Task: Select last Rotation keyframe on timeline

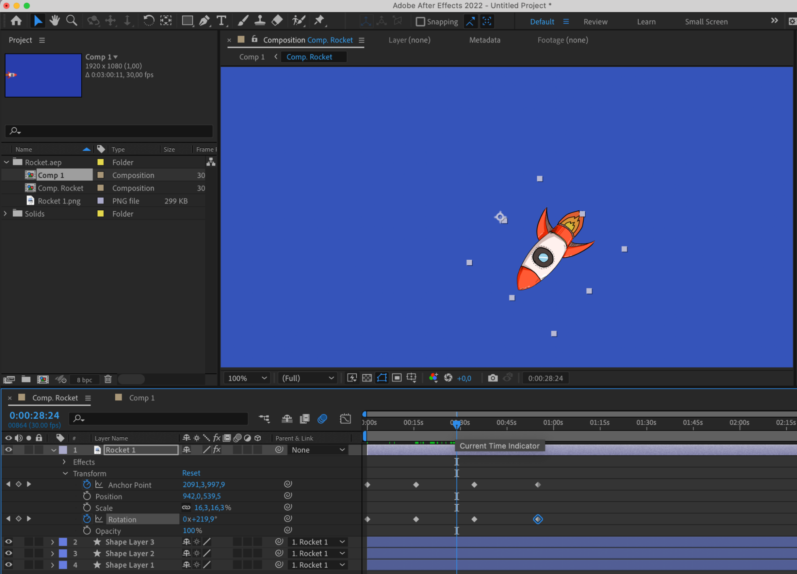Action: [x=538, y=519]
